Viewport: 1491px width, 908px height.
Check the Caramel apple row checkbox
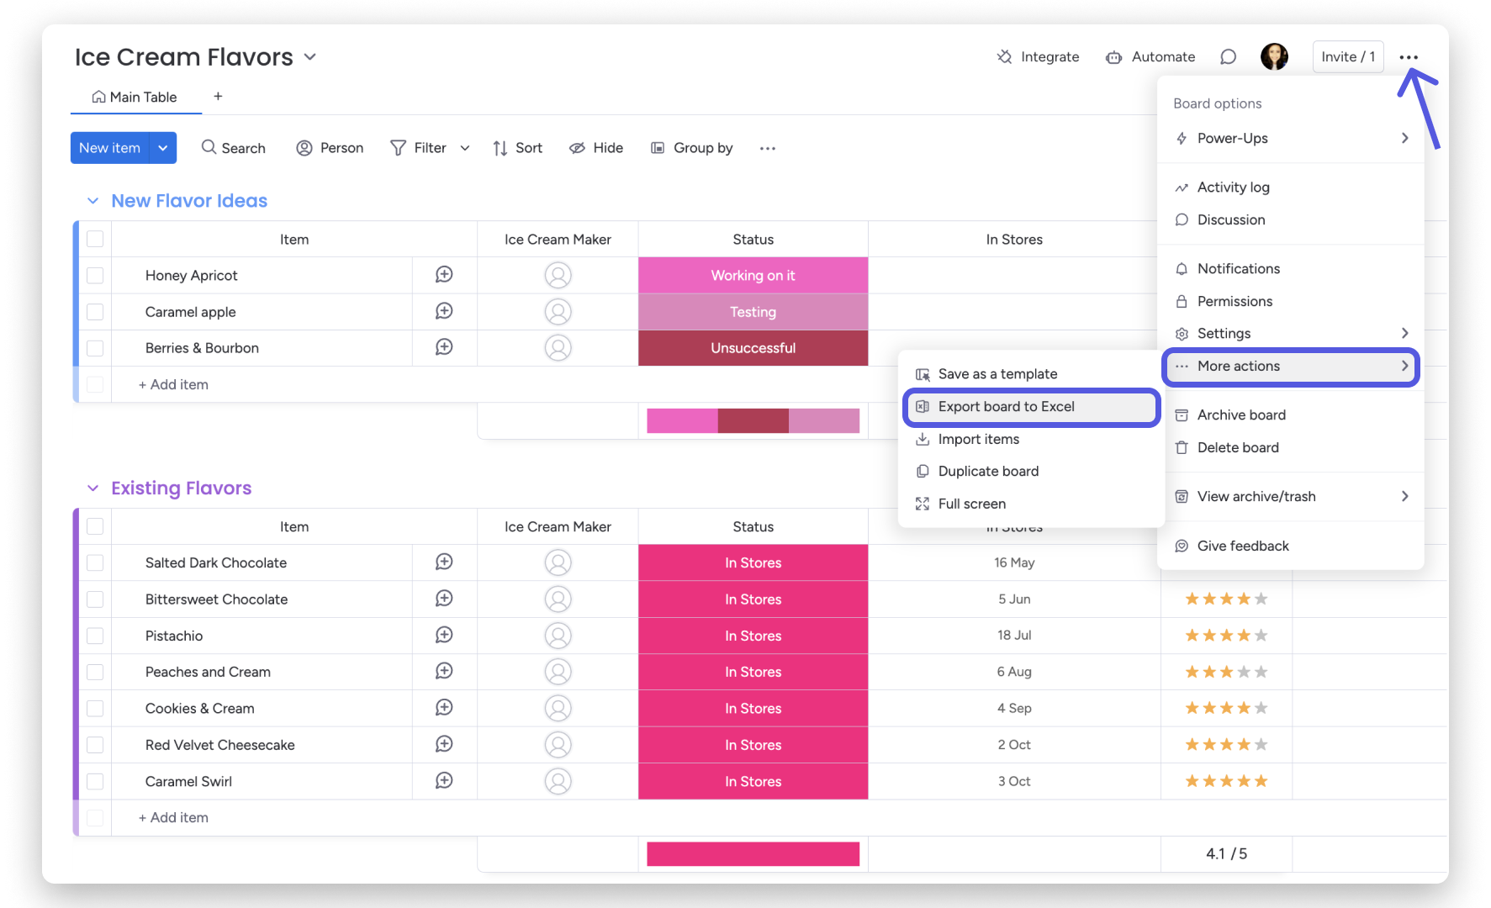(95, 312)
